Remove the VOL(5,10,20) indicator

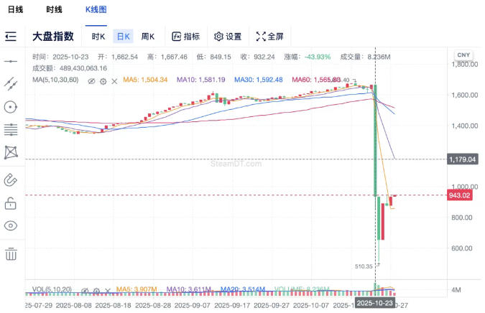click(x=108, y=291)
